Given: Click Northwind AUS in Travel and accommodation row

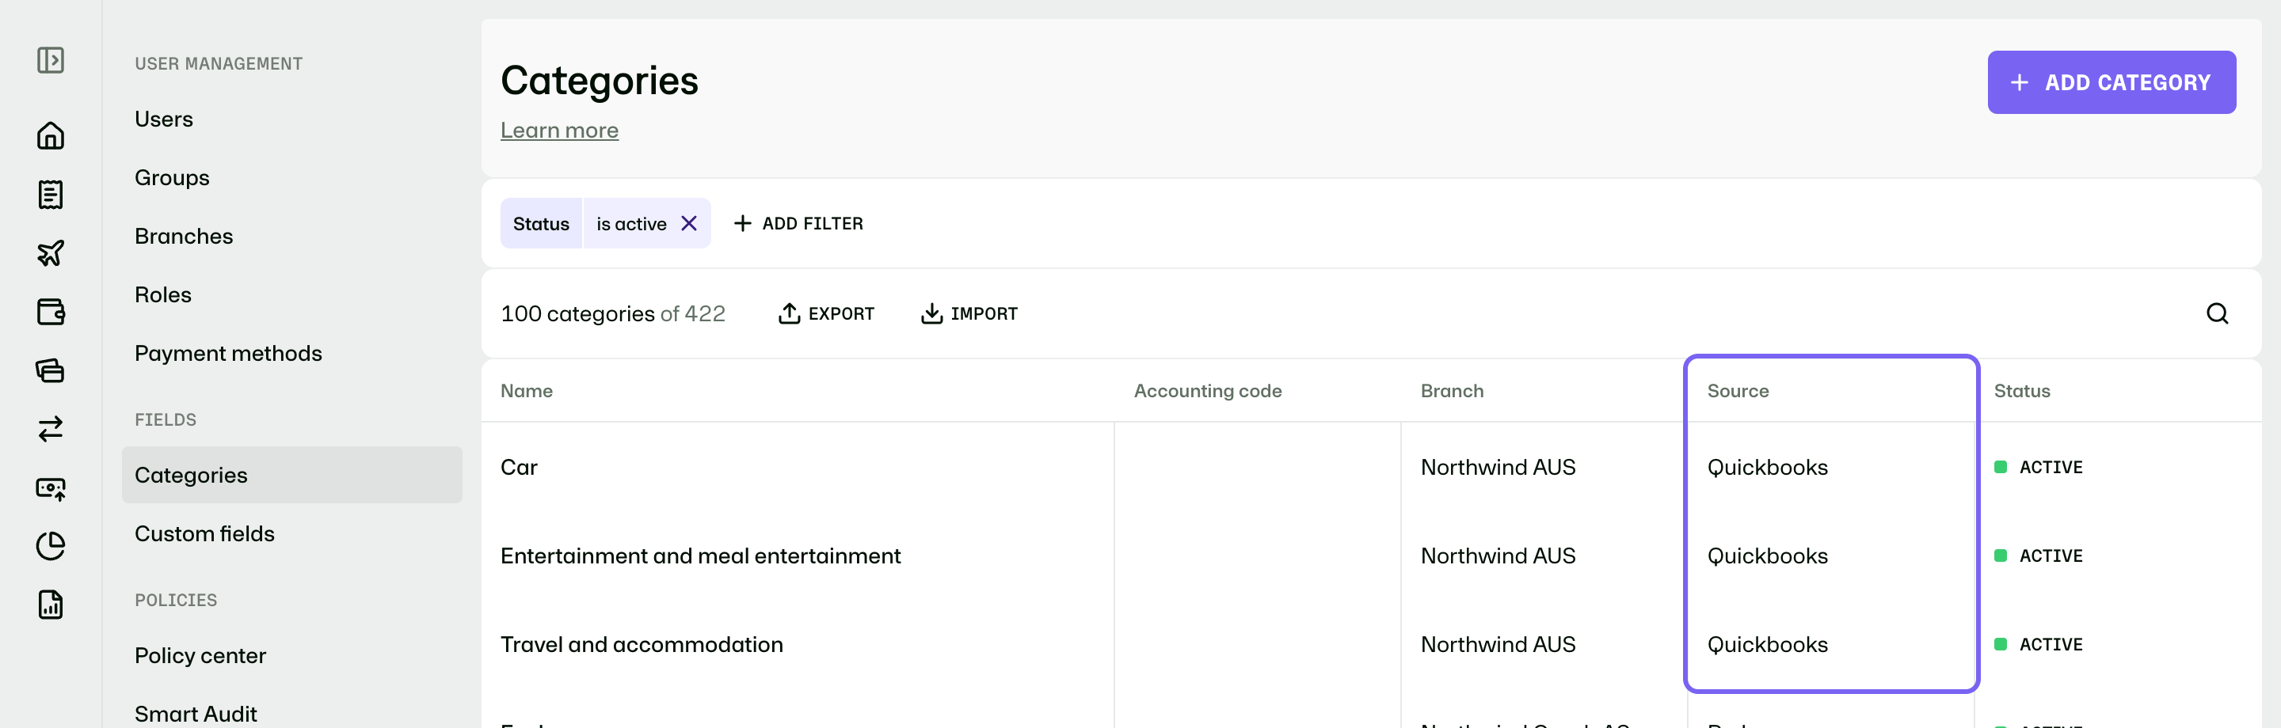Looking at the screenshot, I should (x=1498, y=644).
